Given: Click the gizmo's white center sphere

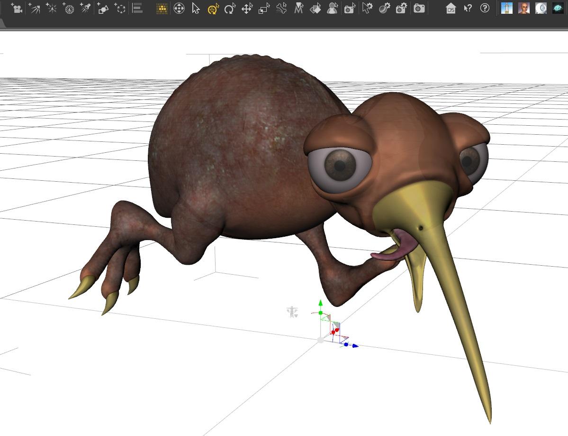Looking at the screenshot, I should click(x=320, y=340).
